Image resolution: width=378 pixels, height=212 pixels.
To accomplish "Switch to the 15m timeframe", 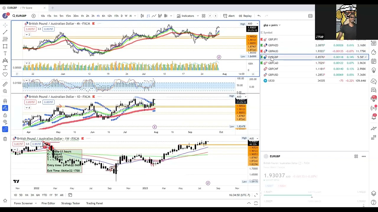I will (x=68, y=16).
